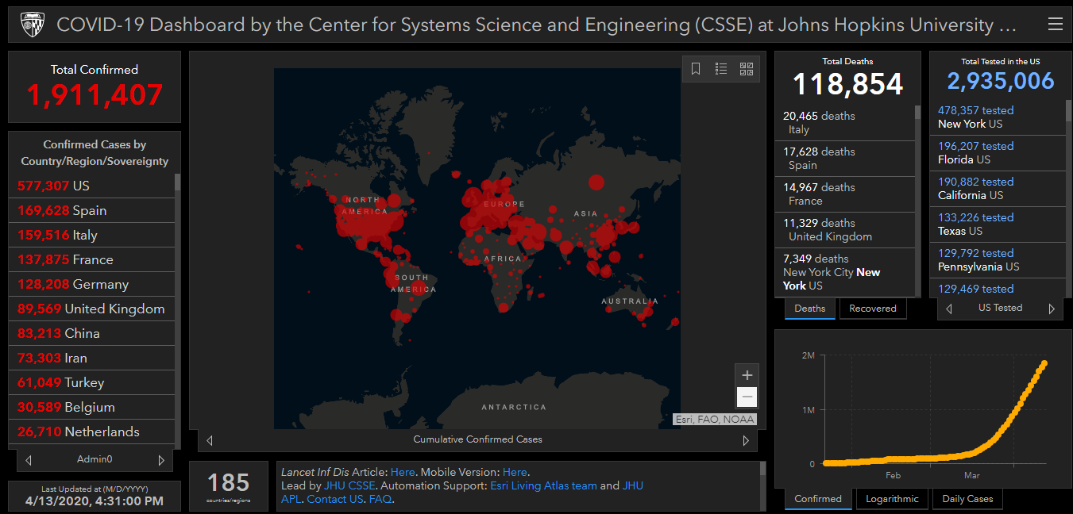1073x514 pixels.
Task: Click the Johns Hopkins shield logo
Action: (32, 25)
